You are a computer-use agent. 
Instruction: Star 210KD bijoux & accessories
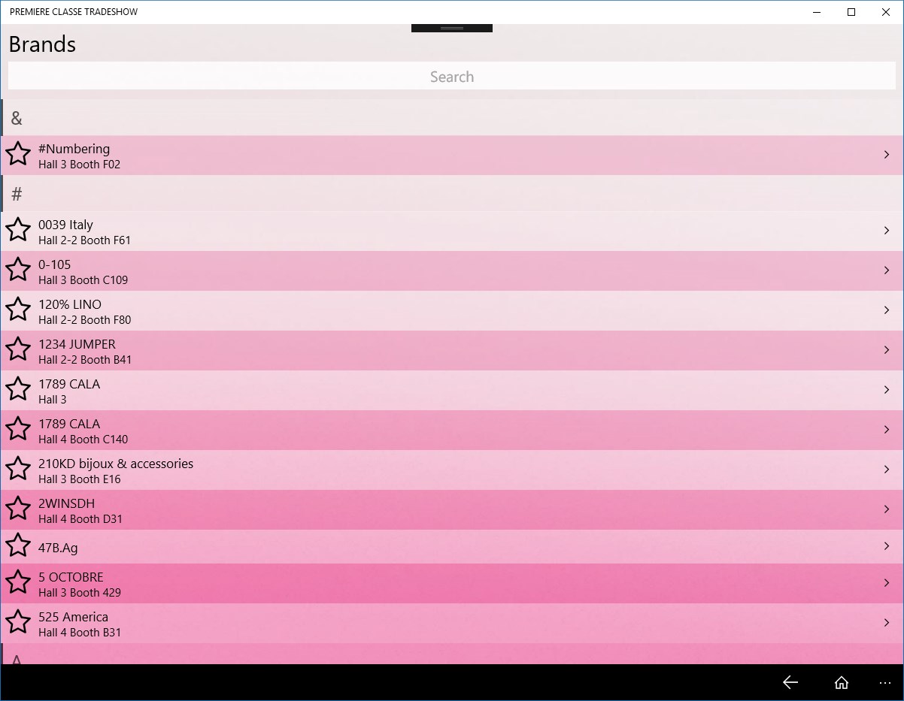18,469
